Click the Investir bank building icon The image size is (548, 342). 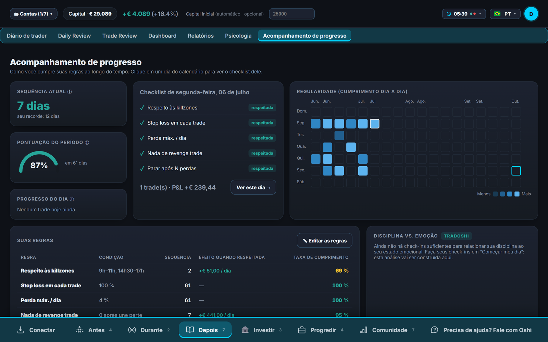coord(245,330)
